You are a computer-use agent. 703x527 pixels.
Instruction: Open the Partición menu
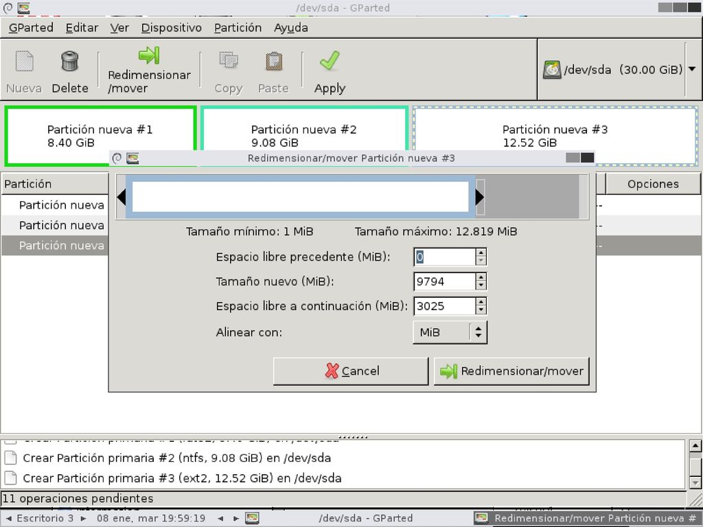coord(238,27)
